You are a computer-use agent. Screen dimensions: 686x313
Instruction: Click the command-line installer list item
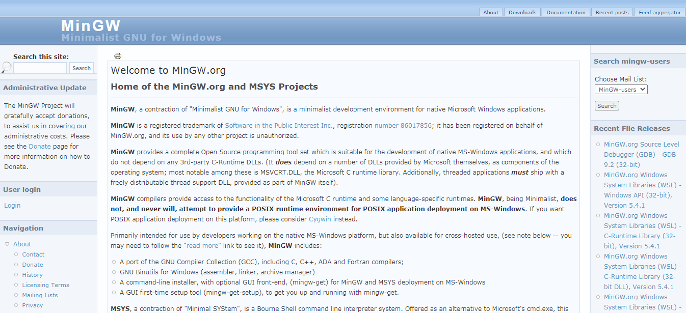pos(302,282)
